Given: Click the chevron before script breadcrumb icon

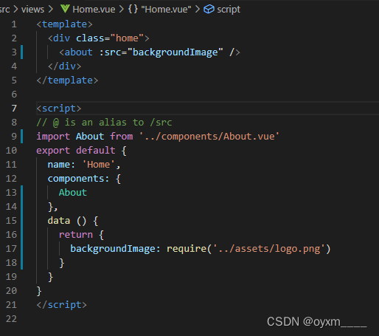Looking at the screenshot, I should pos(198,10).
